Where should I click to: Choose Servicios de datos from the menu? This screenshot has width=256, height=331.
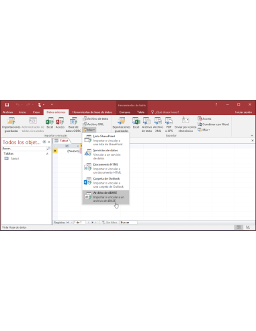coord(105,154)
